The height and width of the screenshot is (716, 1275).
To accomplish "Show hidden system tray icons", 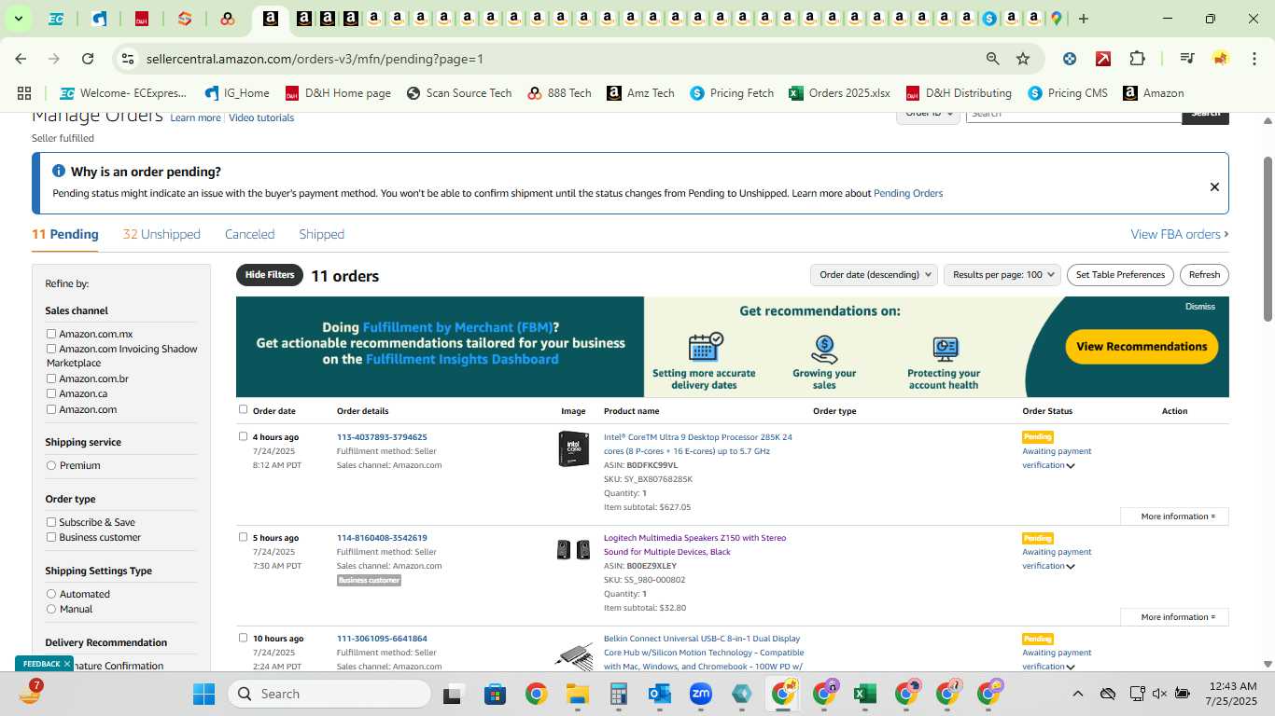I will pyautogui.click(x=1077, y=694).
